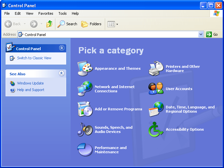Click the Up folder toolbar icon
This screenshot has width=224, height=168.
pos(49,24)
